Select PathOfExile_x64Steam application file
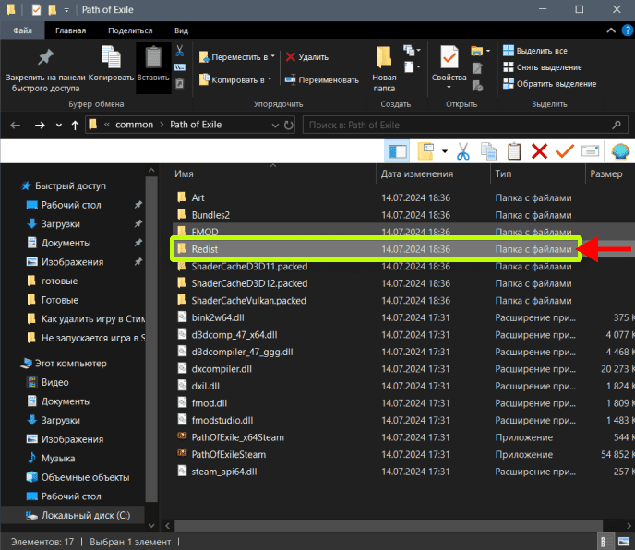The height and width of the screenshot is (550, 635). pyautogui.click(x=238, y=437)
